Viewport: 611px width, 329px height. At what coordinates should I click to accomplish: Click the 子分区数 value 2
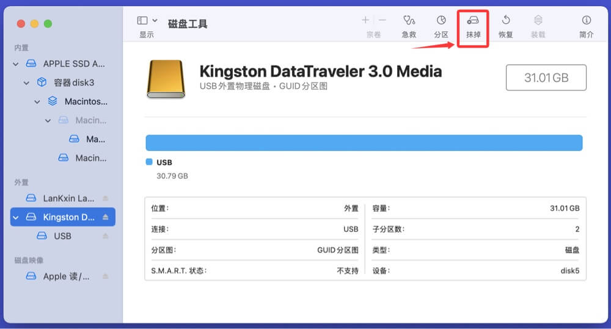click(x=577, y=229)
